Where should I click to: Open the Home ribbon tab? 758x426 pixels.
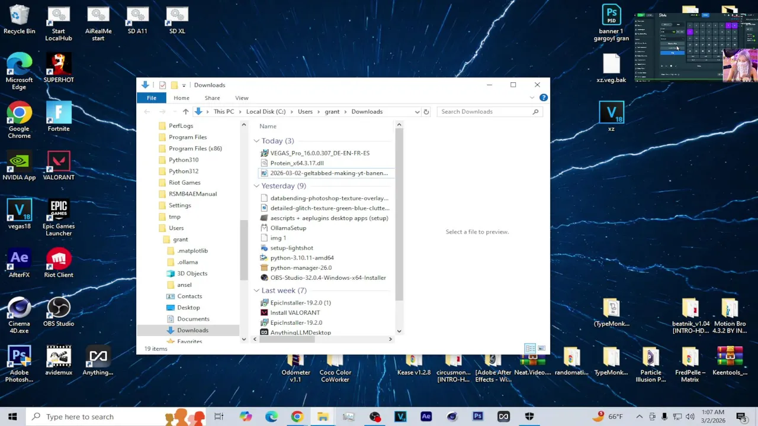point(181,98)
